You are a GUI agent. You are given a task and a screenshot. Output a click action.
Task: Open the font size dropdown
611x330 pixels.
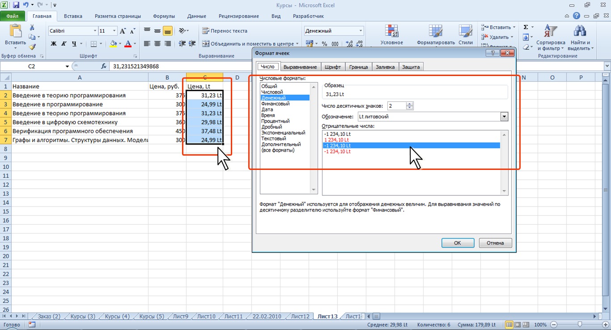[115, 31]
